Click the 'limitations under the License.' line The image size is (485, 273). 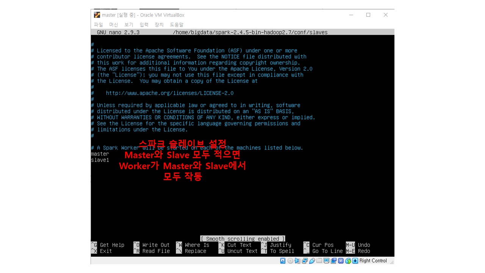coord(139,130)
